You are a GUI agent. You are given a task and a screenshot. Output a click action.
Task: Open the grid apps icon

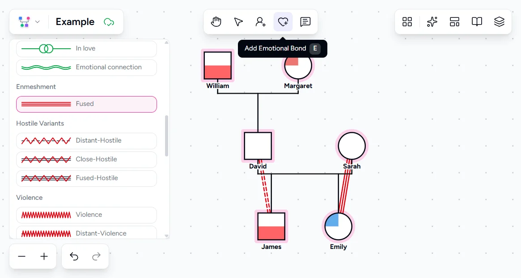pos(407,22)
